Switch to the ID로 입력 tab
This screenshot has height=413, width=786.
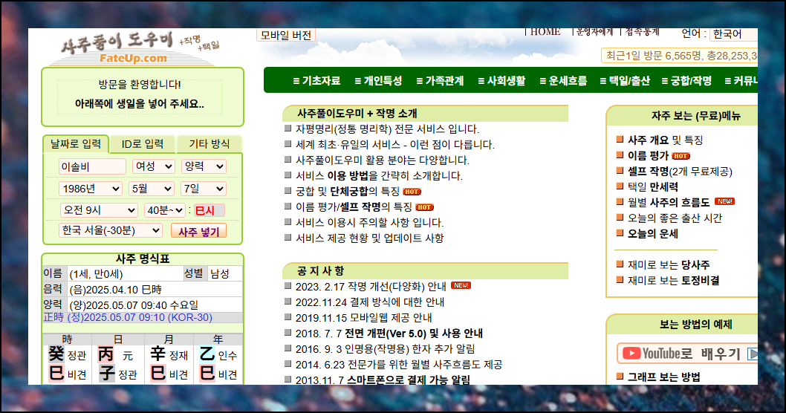(x=143, y=144)
